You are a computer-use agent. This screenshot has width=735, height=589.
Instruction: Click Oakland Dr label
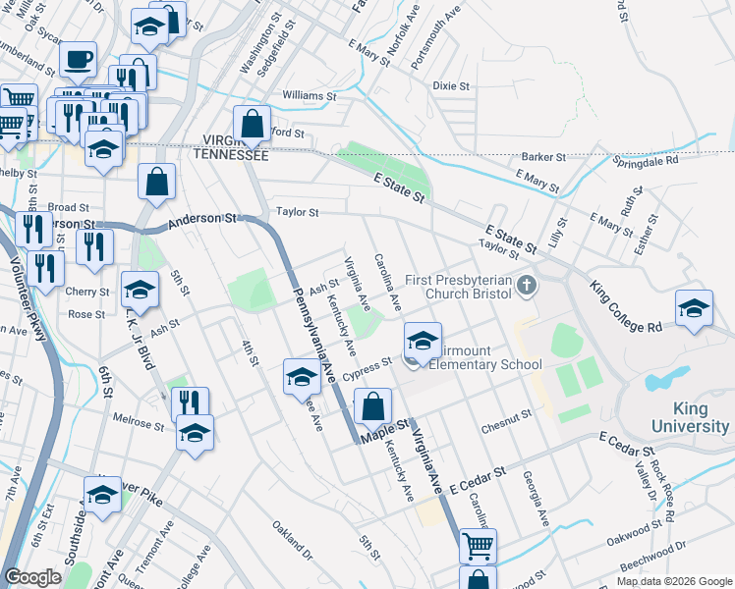[x=293, y=541]
